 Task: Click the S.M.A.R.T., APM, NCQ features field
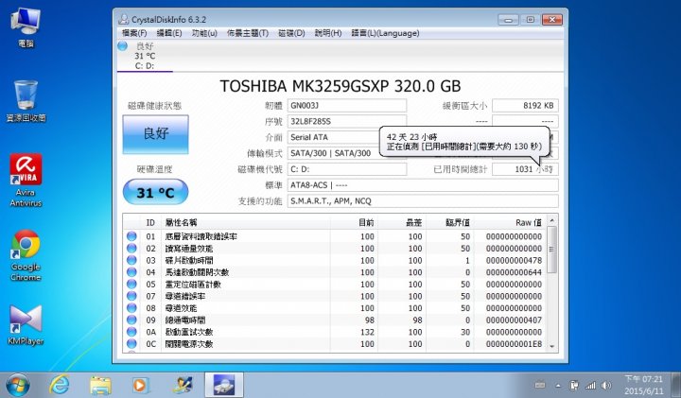(x=423, y=201)
